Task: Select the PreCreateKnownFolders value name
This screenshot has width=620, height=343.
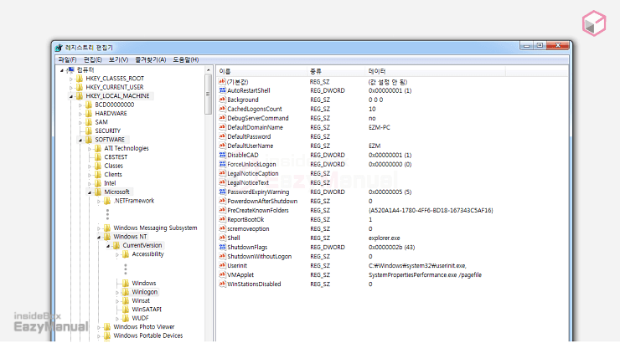Action: pos(258,210)
